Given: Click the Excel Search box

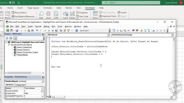Looking at the screenshot, I should [131, 3].
